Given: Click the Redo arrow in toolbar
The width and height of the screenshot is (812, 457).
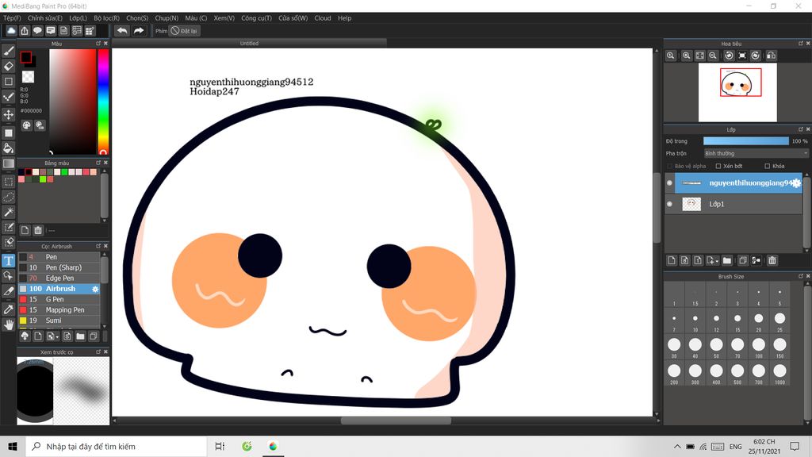Looking at the screenshot, I should (138, 31).
